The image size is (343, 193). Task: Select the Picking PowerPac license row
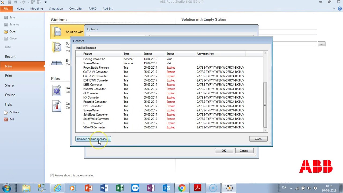pyautogui.click(x=169, y=59)
